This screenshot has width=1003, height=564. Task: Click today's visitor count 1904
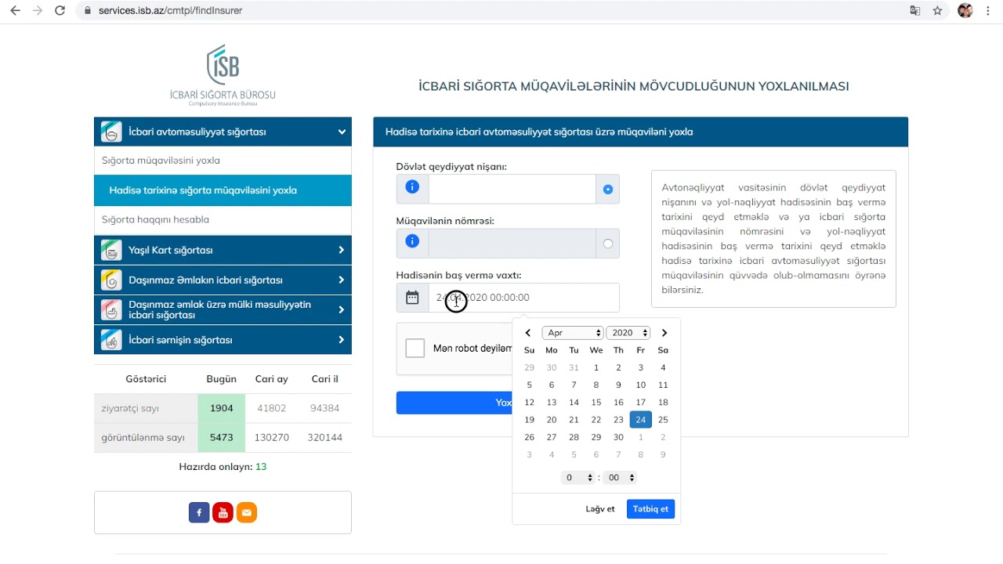coord(222,408)
